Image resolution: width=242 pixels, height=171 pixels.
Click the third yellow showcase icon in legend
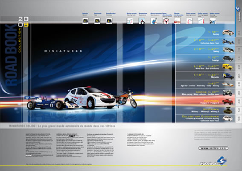click(109, 21)
